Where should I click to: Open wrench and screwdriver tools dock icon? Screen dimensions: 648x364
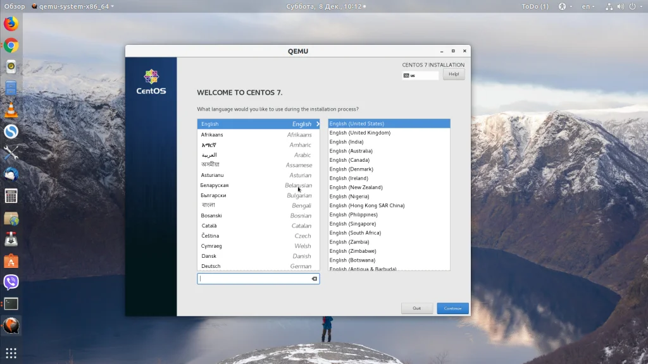tap(11, 153)
